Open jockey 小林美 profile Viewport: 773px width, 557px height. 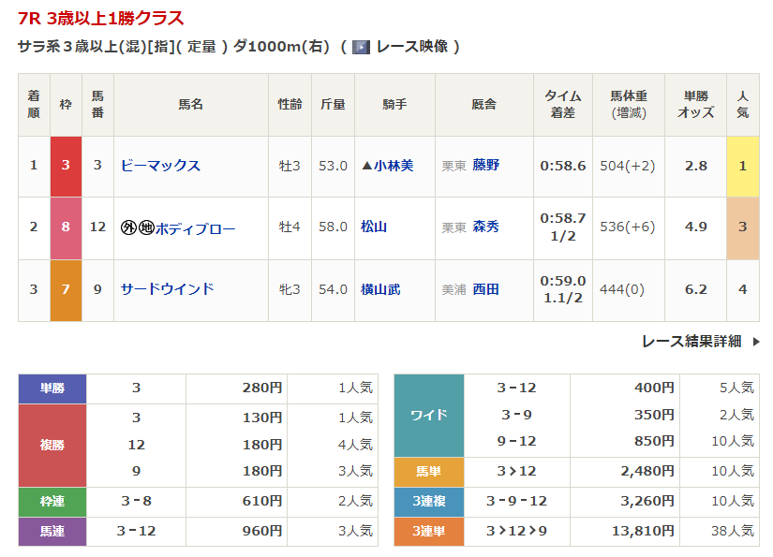point(394,166)
